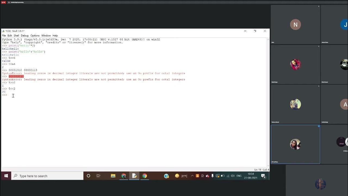Select participant tile with blue 'J' avatar
348x196 pixels.
[x=334, y=24]
